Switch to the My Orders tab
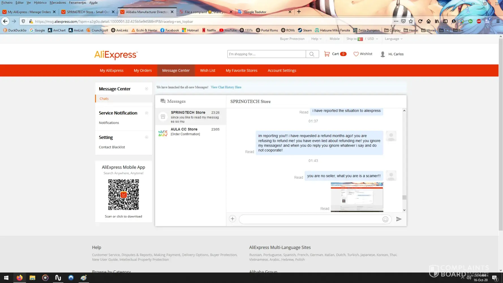 pyautogui.click(x=143, y=70)
